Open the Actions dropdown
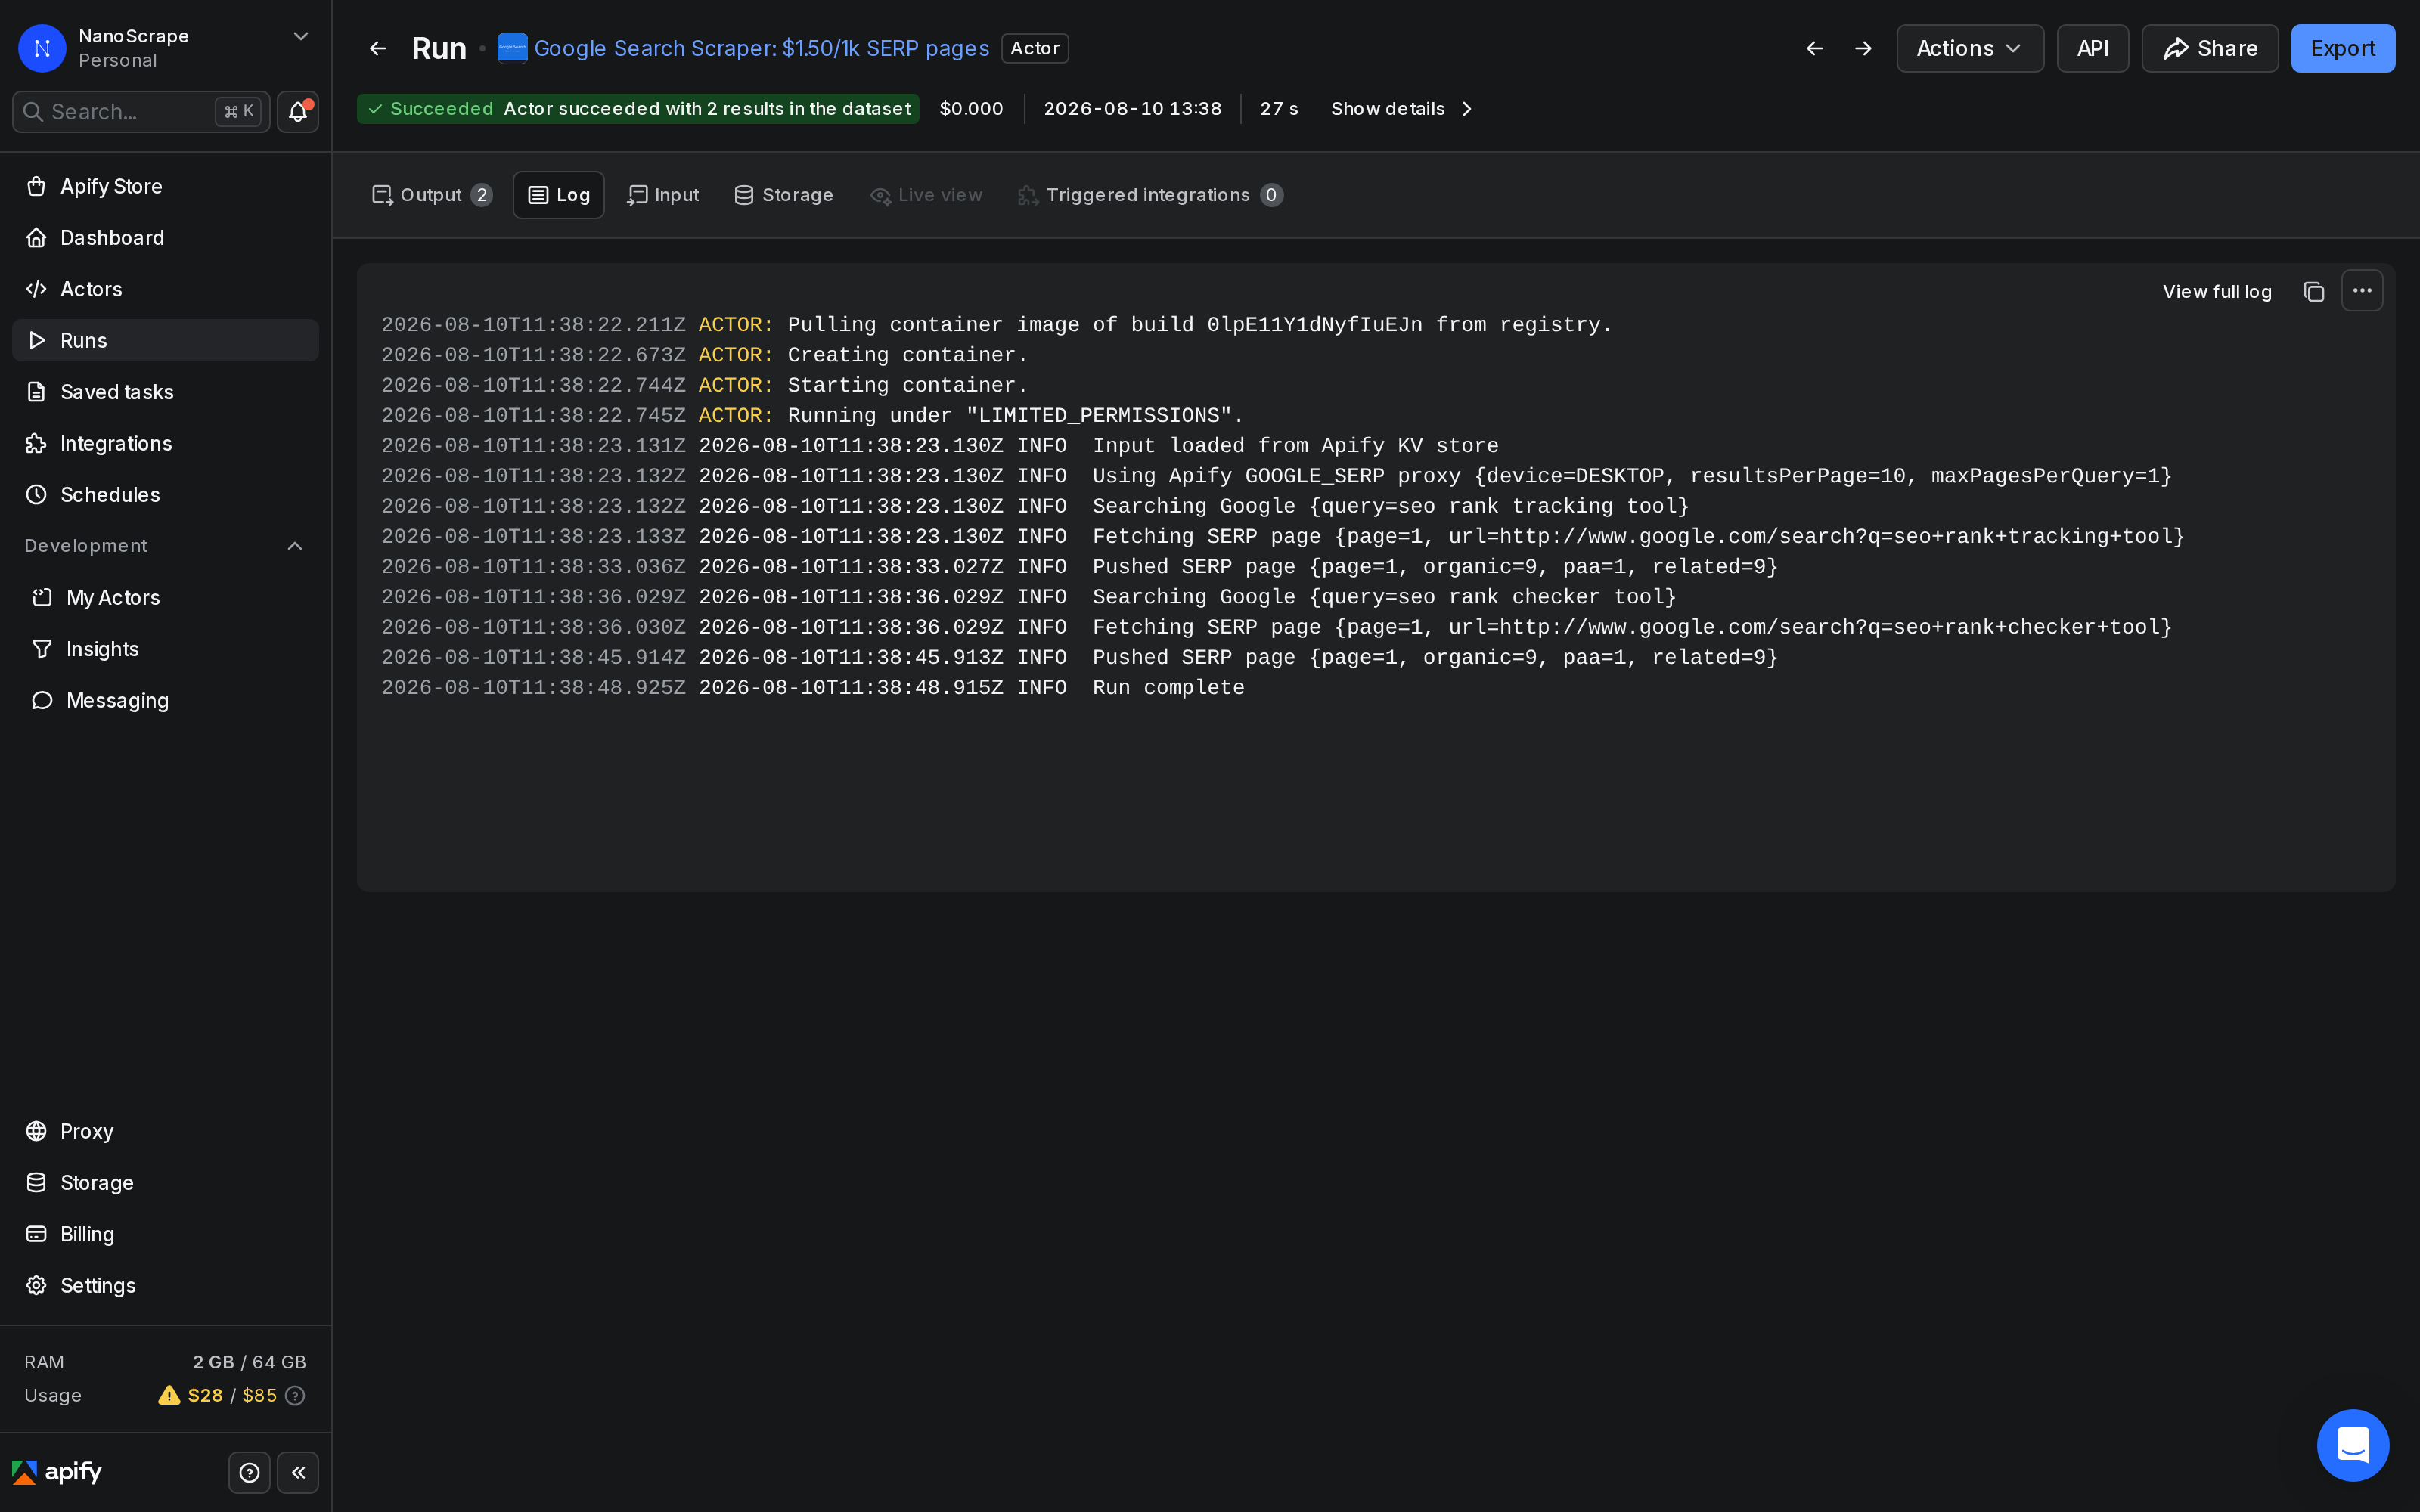The width and height of the screenshot is (2420, 1512). 1970,48
